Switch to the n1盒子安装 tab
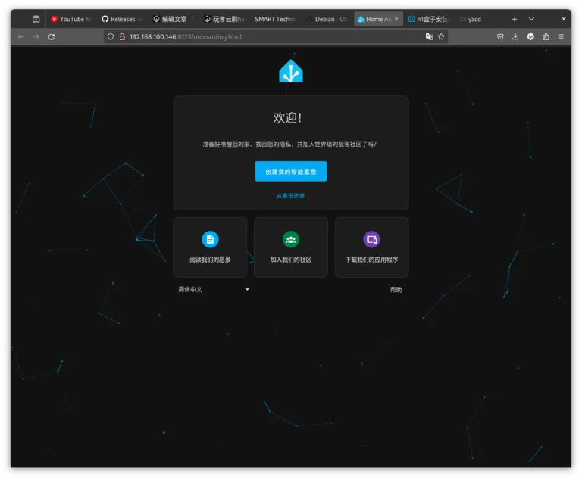Screen dimensions: 582x479 coord(429,19)
